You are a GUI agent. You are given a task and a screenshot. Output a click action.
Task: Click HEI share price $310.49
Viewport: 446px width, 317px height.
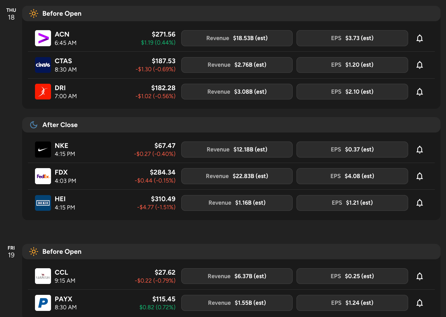pos(163,199)
